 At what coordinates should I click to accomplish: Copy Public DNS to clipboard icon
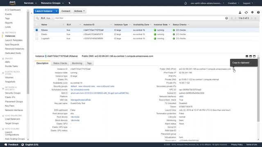(x=234, y=69)
